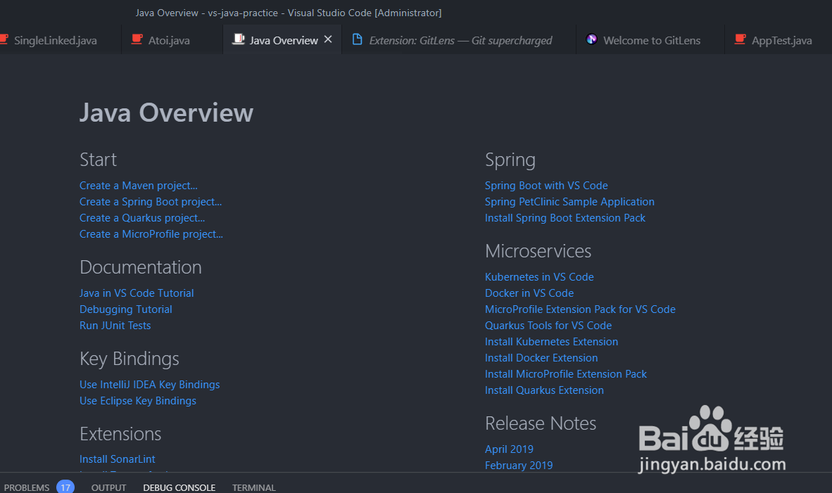
Task: Open the Welcome to GitLens tab
Action: tap(652, 40)
